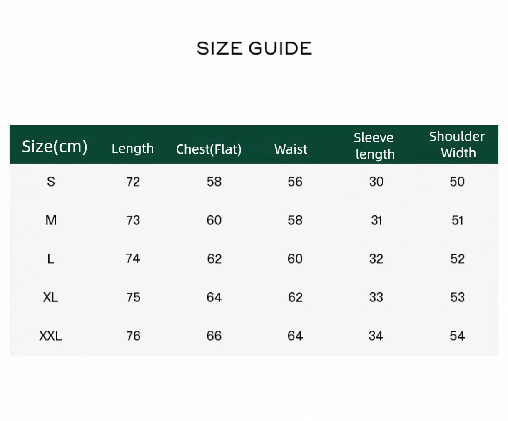Click the Chest(Flat) column header

[209, 149]
